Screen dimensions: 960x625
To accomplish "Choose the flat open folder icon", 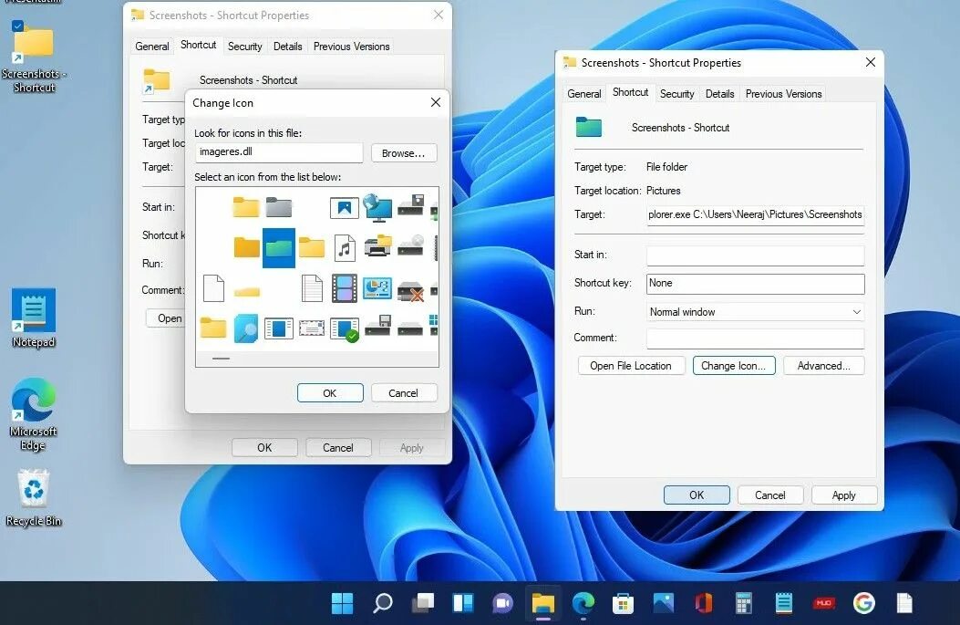I will click(247, 292).
